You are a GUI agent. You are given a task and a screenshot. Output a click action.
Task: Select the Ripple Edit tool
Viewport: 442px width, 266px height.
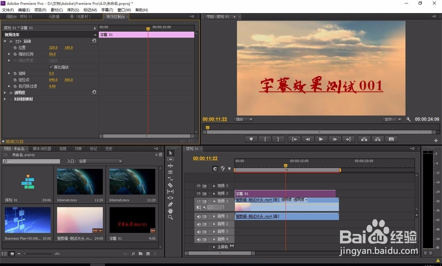[170, 166]
